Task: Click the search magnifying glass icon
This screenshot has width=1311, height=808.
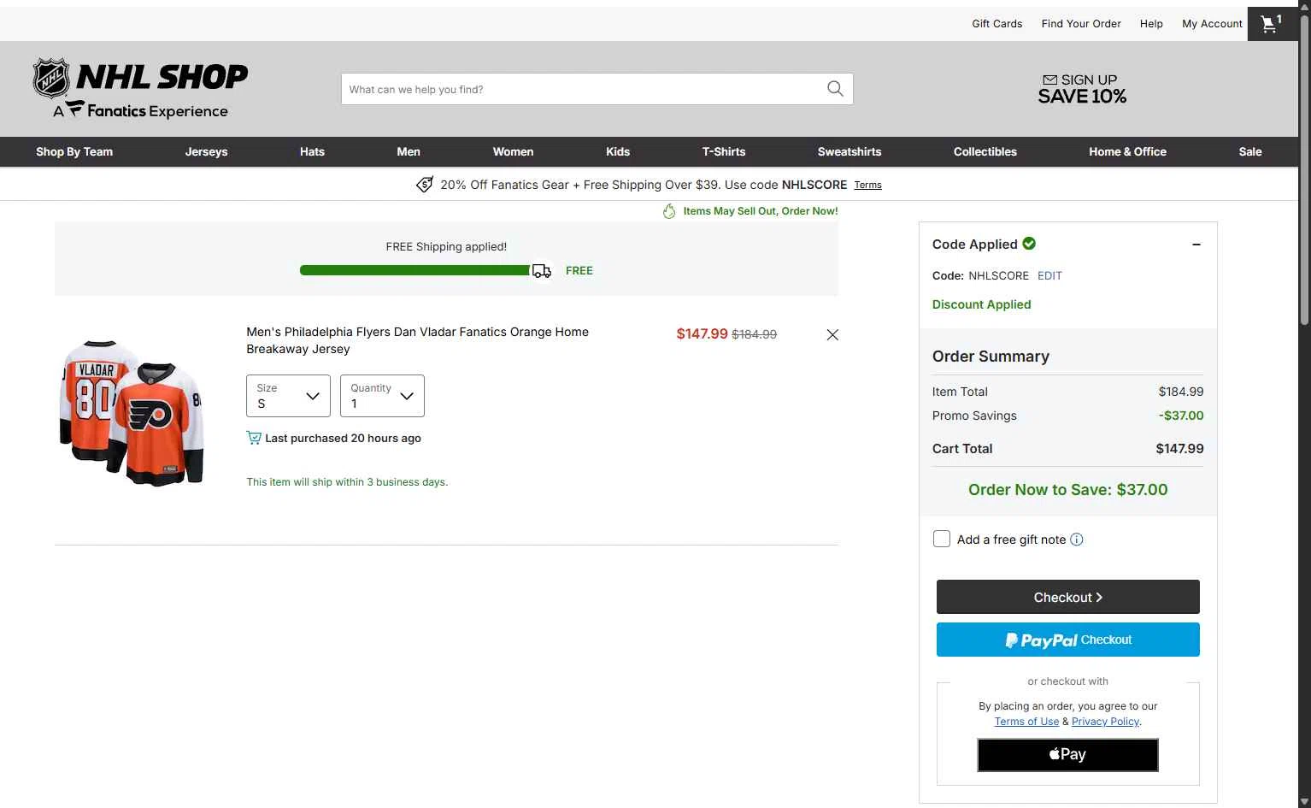Action: point(835,89)
